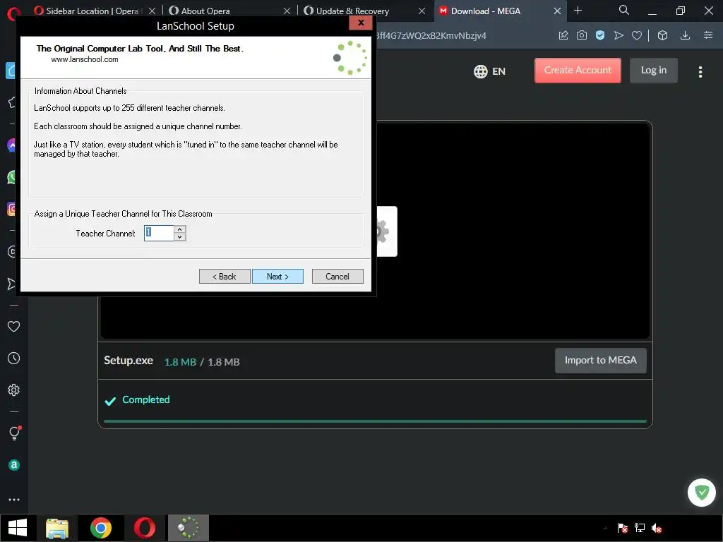The width and height of the screenshot is (723, 542).
Task: Open network status tray icon
Action: [640, 528]
